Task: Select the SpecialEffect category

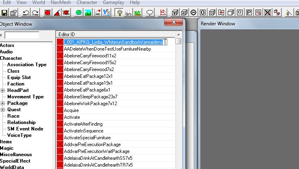Action: click(15, 161)
